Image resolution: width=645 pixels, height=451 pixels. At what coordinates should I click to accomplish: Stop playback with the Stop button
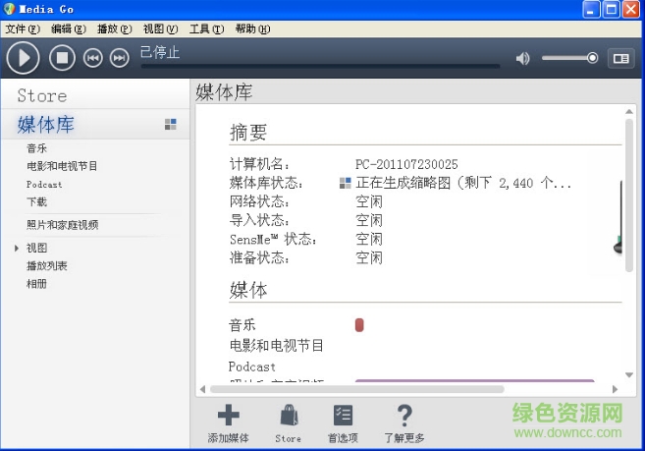(x=62, y=58)
